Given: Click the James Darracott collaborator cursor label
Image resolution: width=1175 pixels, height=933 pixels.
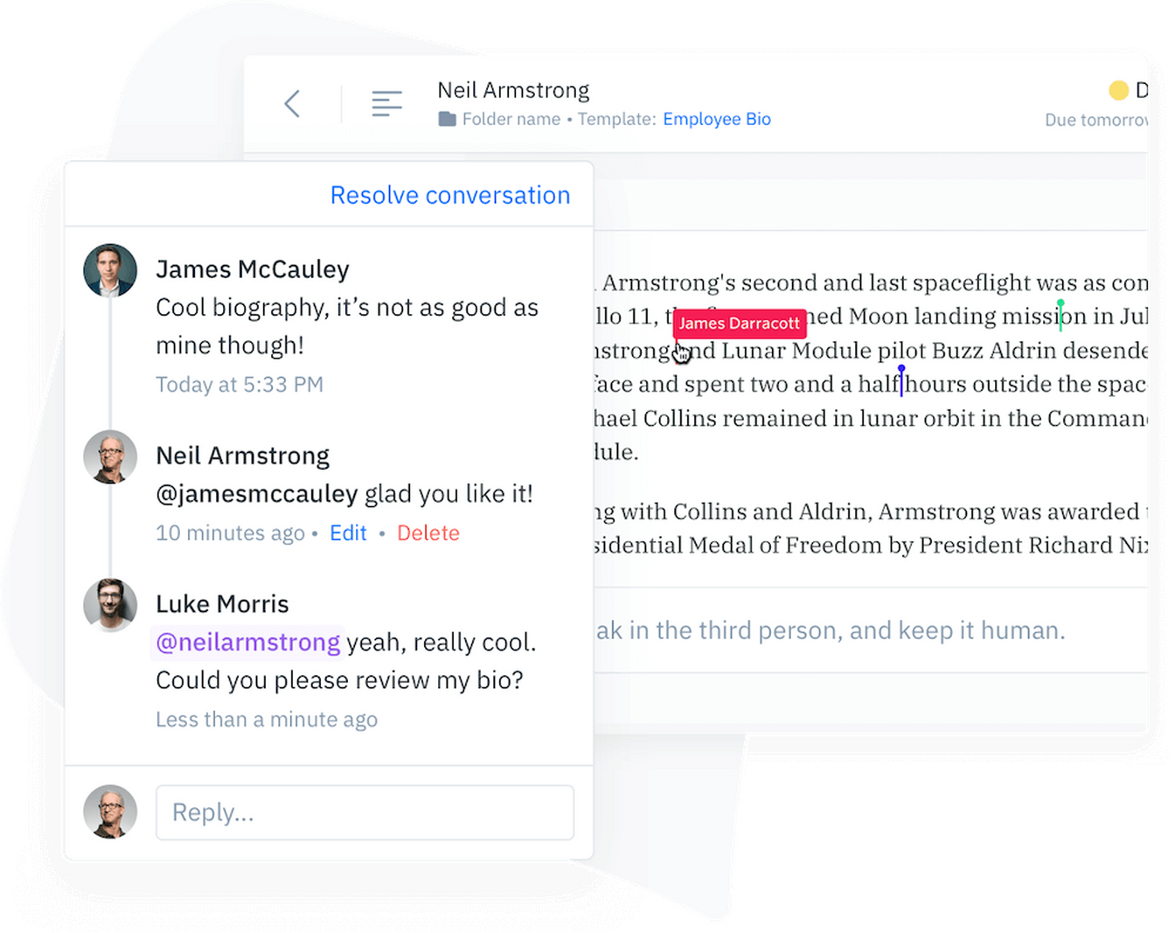Looking at the screenshot, I should (740, 324).
